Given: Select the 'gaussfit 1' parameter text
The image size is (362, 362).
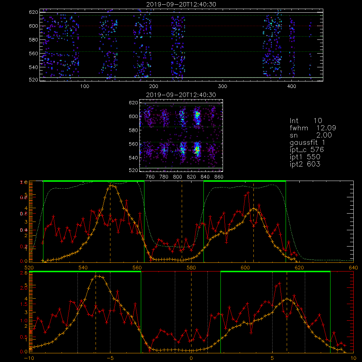Looking at the screenshot, I should pos(307,143).
